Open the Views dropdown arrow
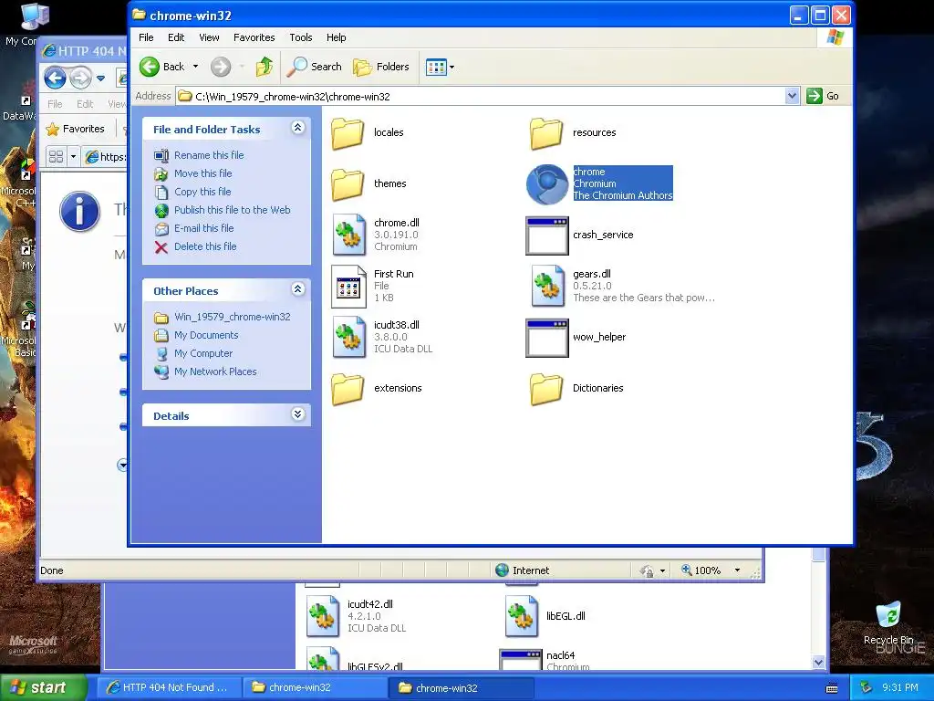This screenshot has height=701, width=934. [x=451, y=67]
